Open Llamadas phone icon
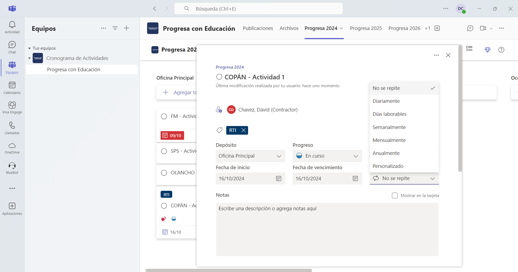Screen dimensions: 518x272 (x=12, y=128)
